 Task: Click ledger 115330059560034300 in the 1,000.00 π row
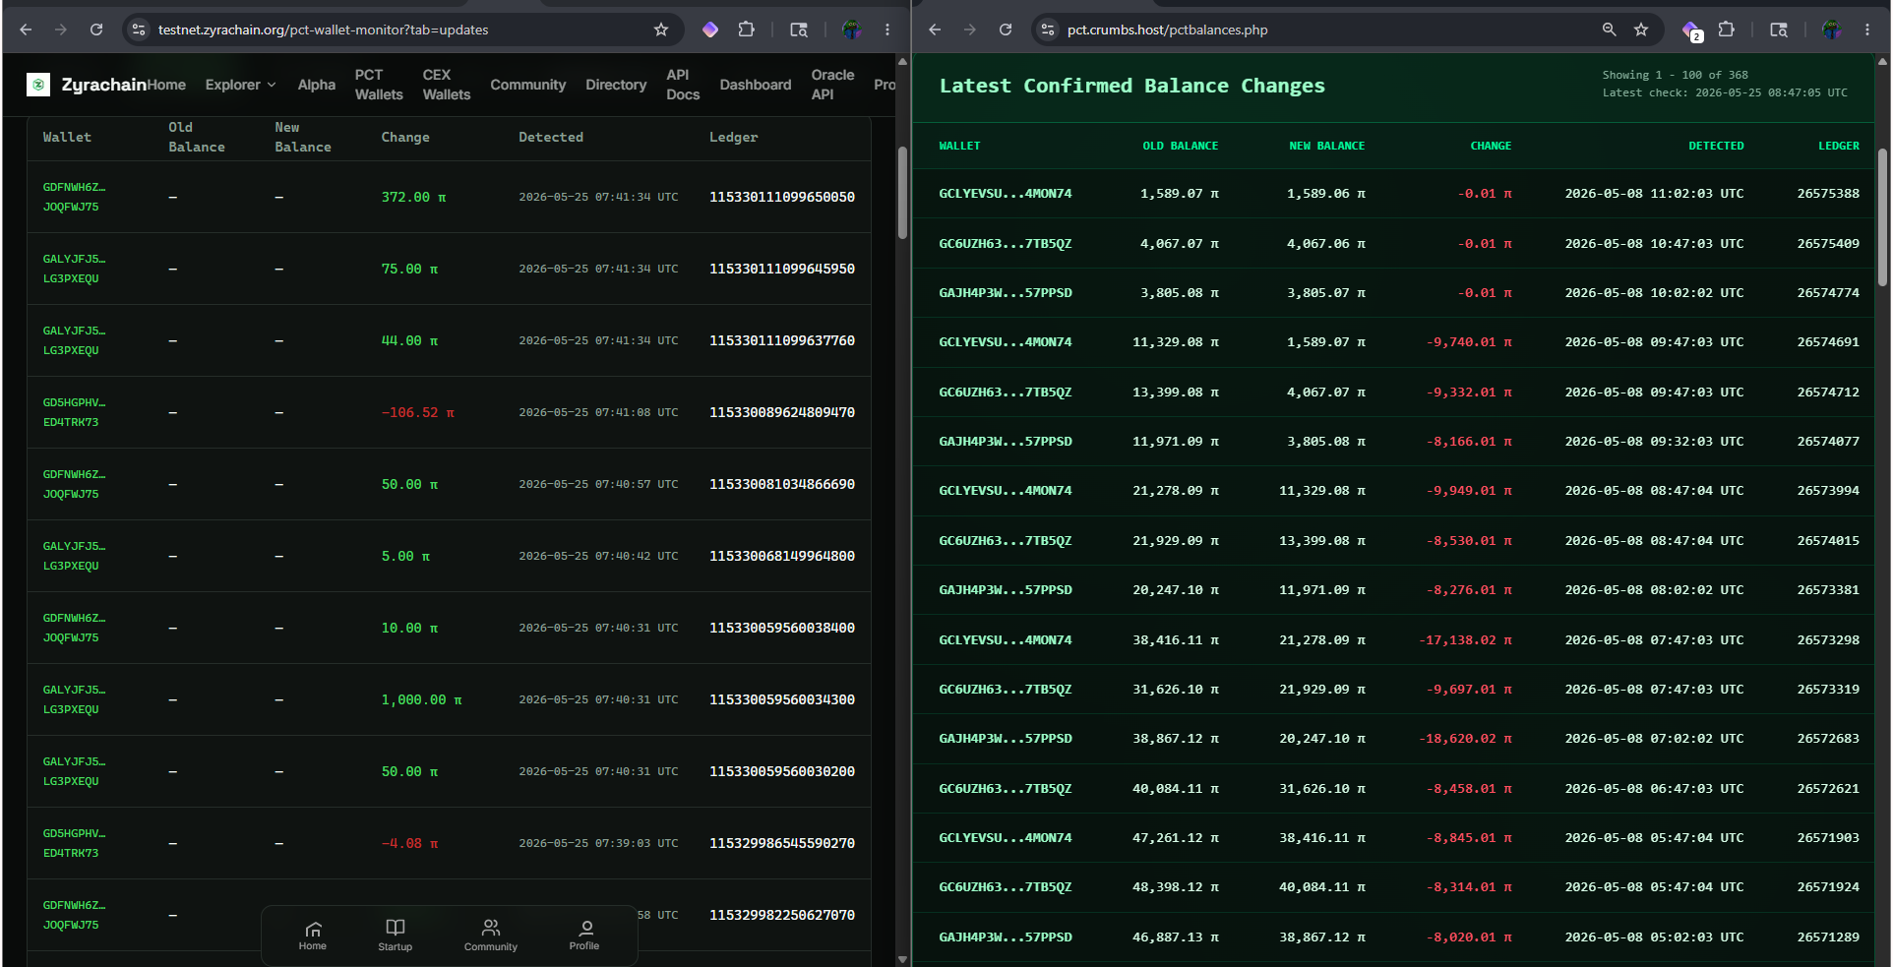coord(782,699)
